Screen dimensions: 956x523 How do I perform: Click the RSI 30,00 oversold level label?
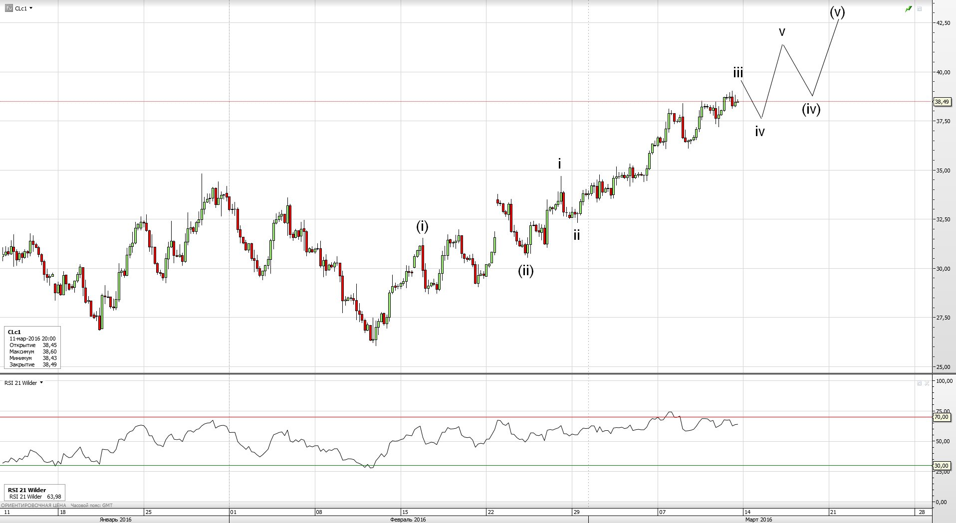pyautogui.click(x=941, y=466)
